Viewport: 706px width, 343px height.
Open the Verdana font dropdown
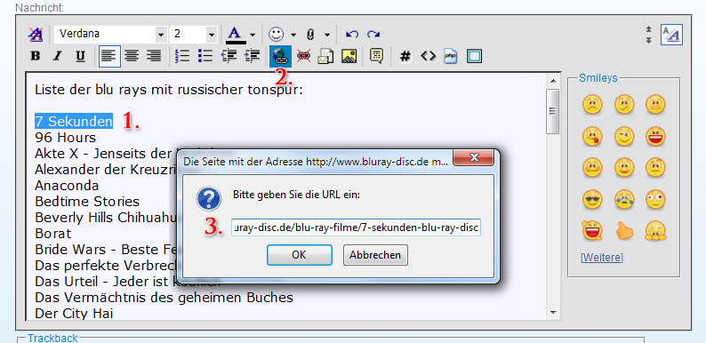[161, 34]
